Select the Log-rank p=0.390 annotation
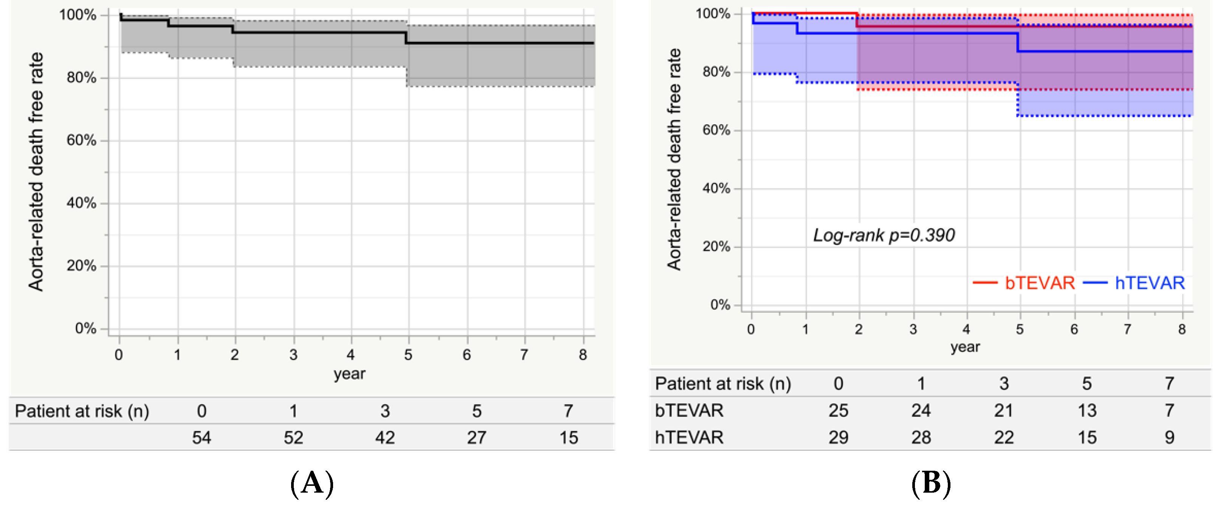This screenshot has width=1217, height=507. (x=884, y=235)
